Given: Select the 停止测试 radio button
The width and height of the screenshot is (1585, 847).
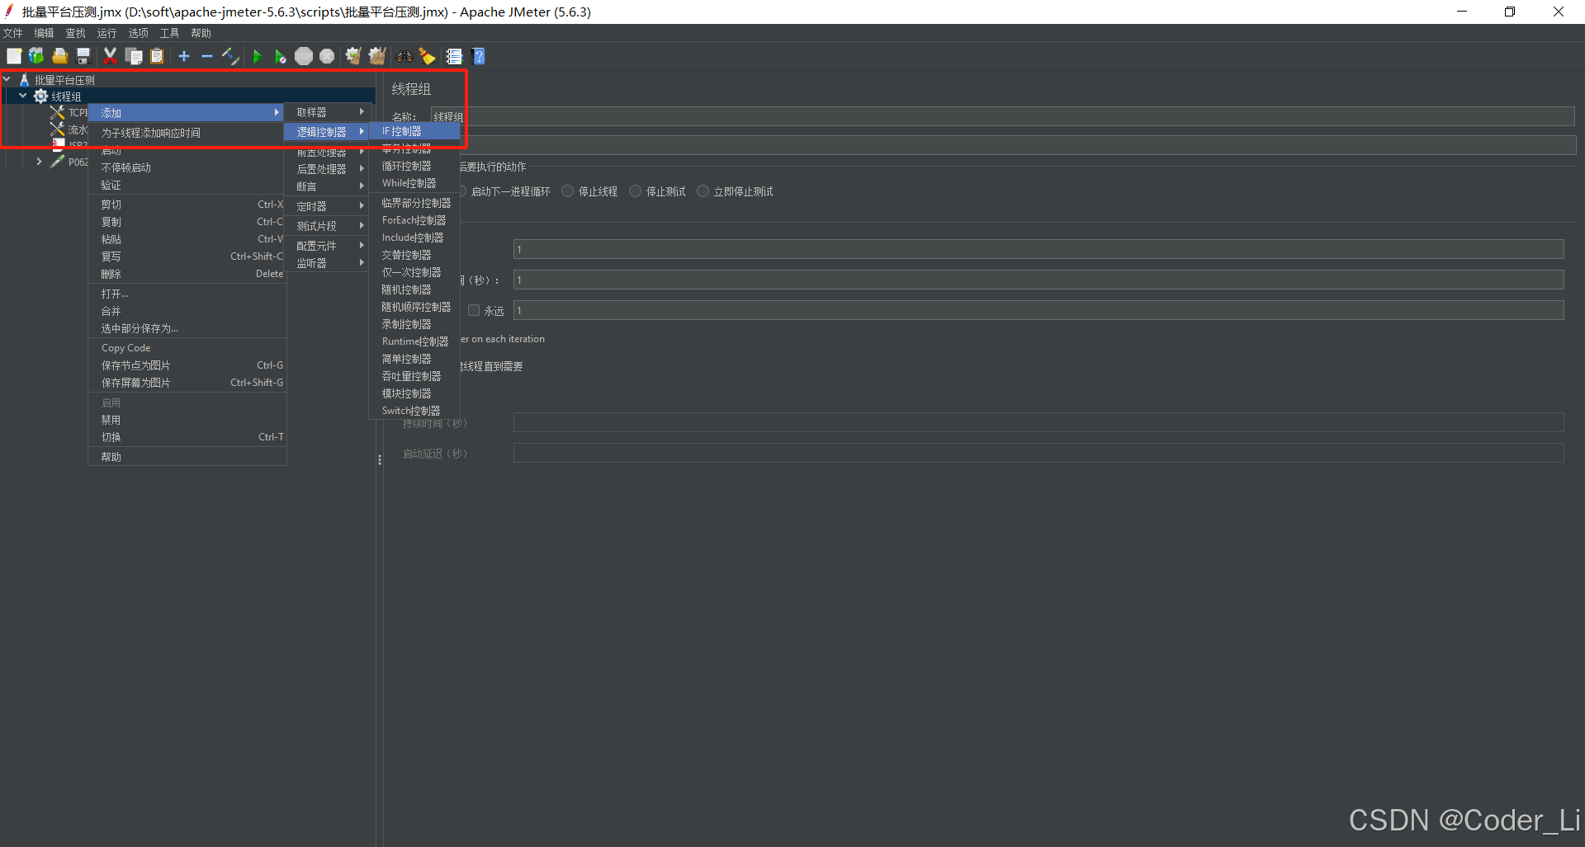Looking at the screenshot, I should pos(636,191).
